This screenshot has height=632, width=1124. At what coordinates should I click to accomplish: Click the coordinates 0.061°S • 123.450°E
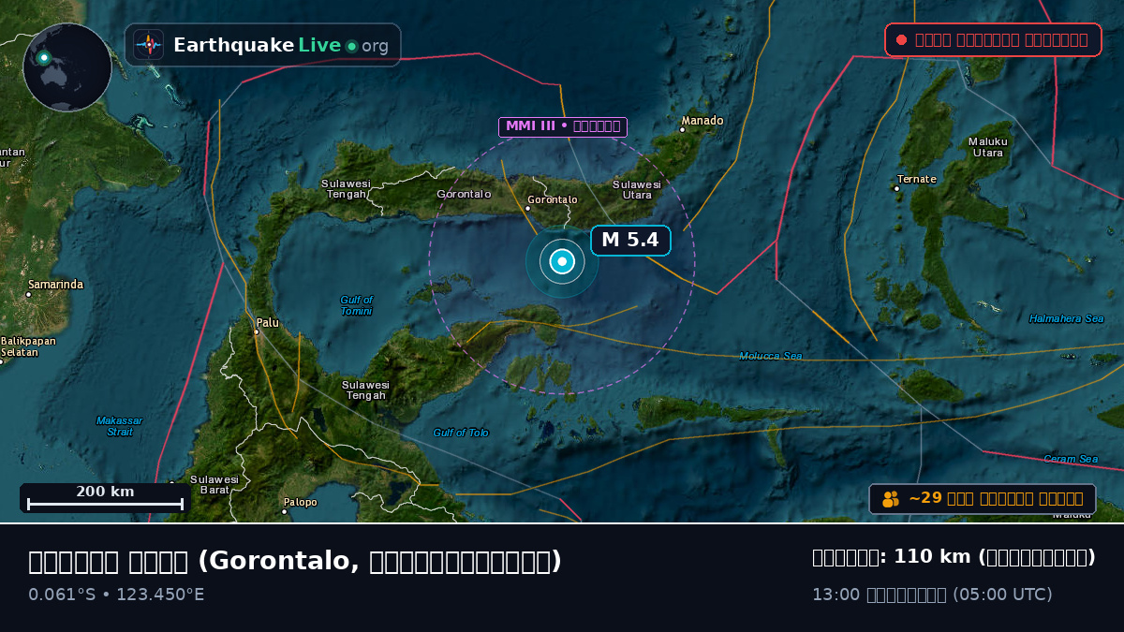(116, 595)
